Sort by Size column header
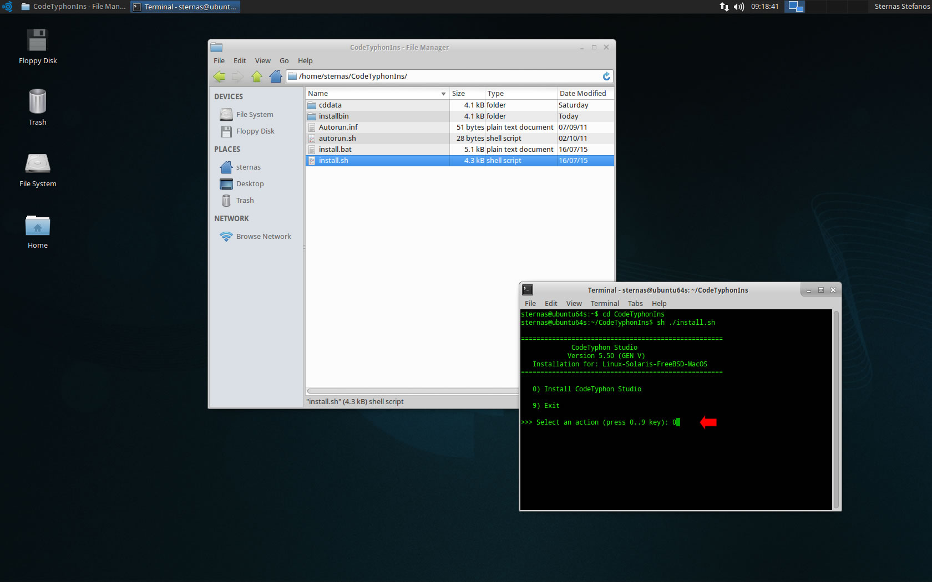This screenshot has height=582, width=932. [x=467, y=94]
